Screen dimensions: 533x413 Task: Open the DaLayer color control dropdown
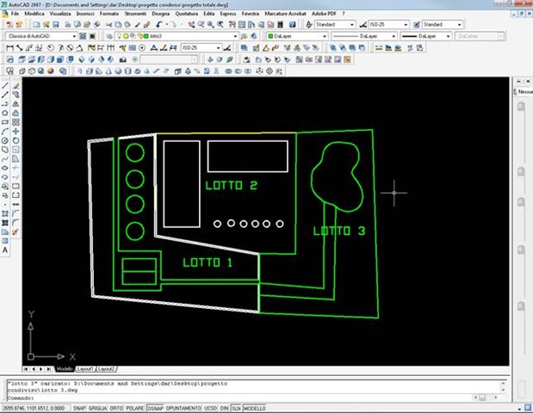(313, 37)
